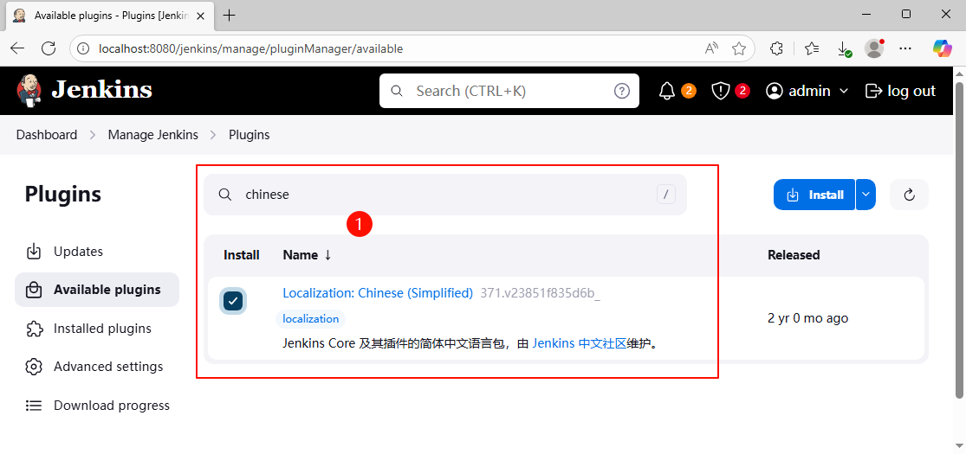
Task: Open the Jenkins home title link
Action: point(101,91)
